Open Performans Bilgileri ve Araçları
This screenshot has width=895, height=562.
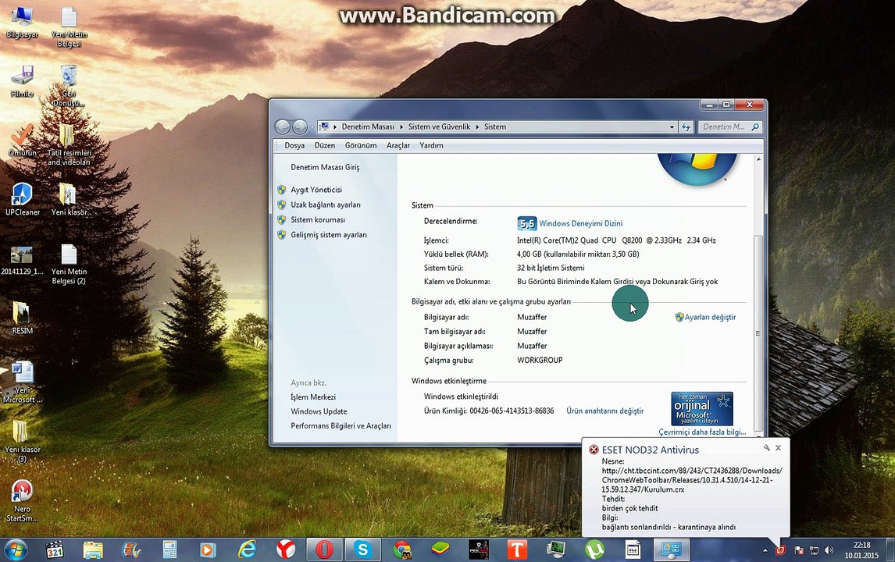341,425
